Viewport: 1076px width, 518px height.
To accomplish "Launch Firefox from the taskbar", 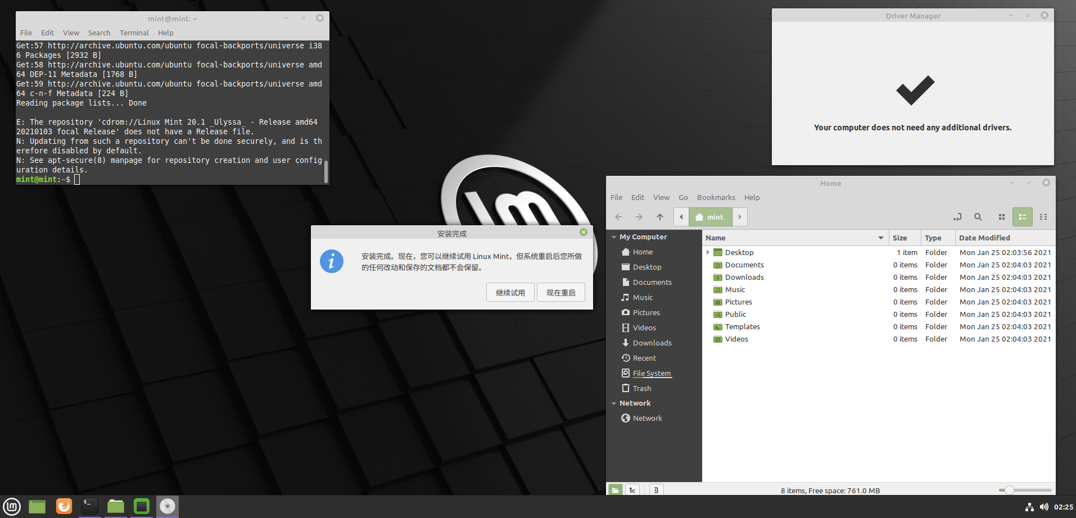I will click(64, 506).
